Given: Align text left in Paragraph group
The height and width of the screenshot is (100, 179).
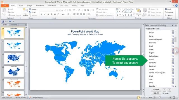Looking at the screenshot, I should click(x=74, y=14).
